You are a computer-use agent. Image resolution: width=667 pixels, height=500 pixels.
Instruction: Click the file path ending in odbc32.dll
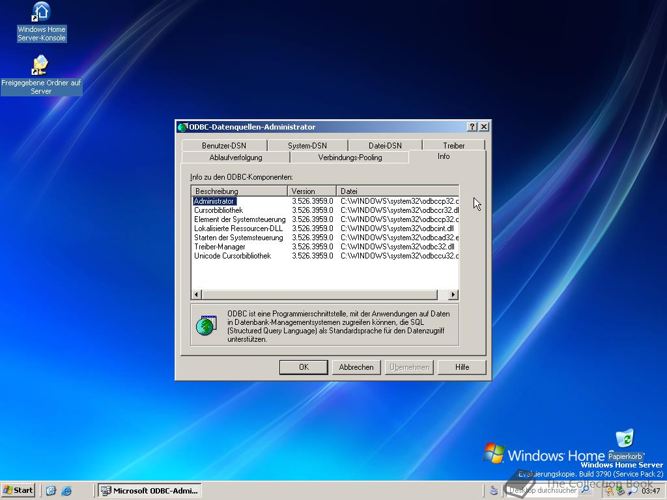click(x=397, y=247)
